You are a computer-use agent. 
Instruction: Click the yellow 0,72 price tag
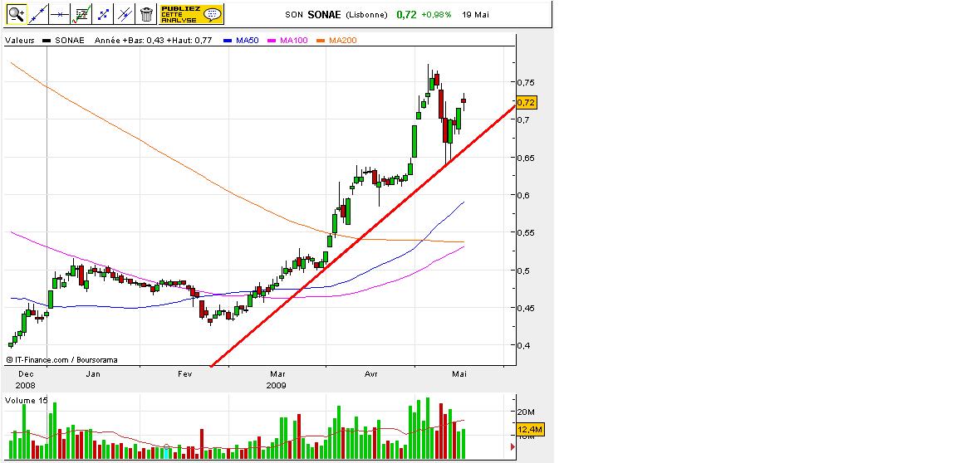[527, 103]
